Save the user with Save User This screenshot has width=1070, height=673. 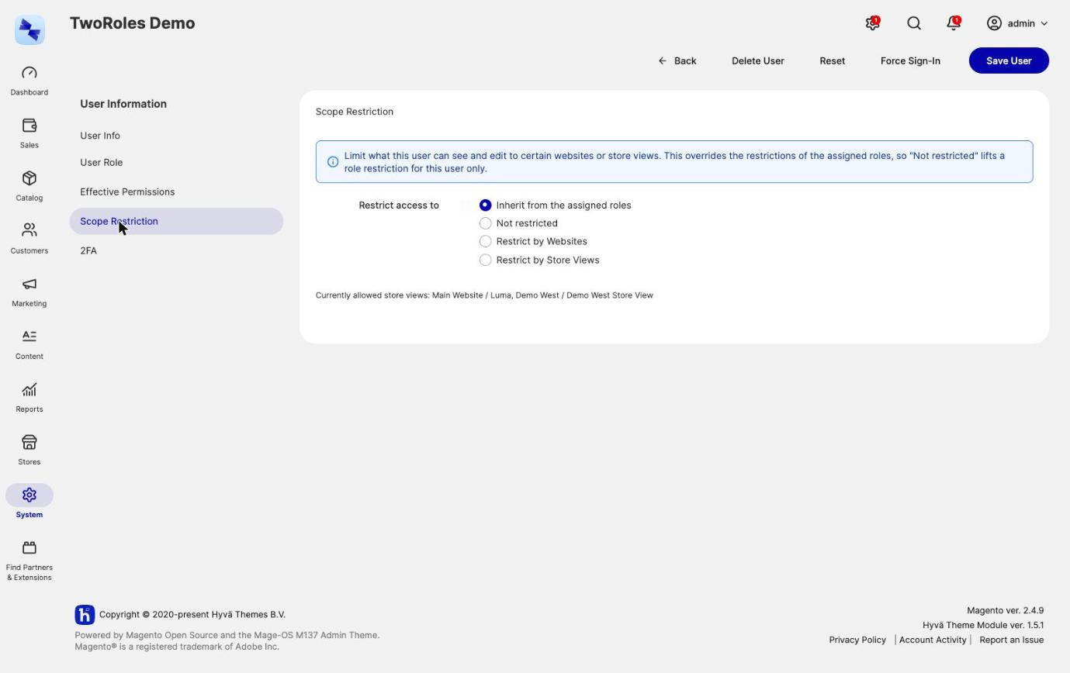(x=1009, y=60)
